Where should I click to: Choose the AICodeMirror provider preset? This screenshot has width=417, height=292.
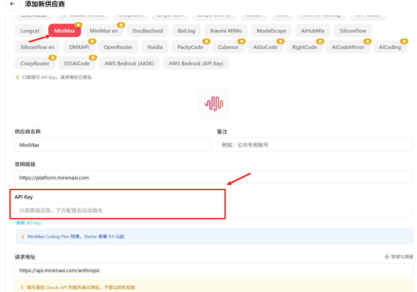(x=348, y=47)
